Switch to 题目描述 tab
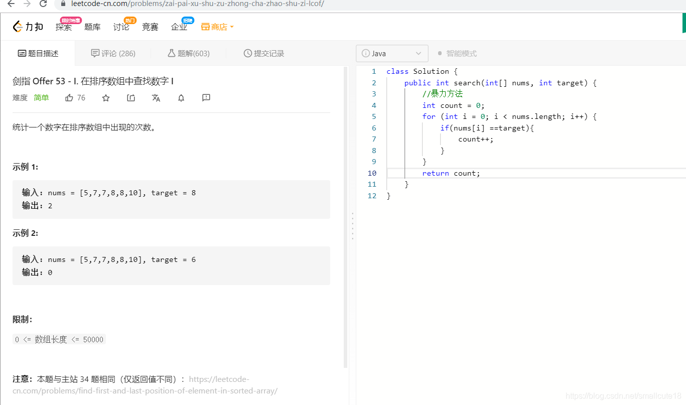 [x=38, y=54]
